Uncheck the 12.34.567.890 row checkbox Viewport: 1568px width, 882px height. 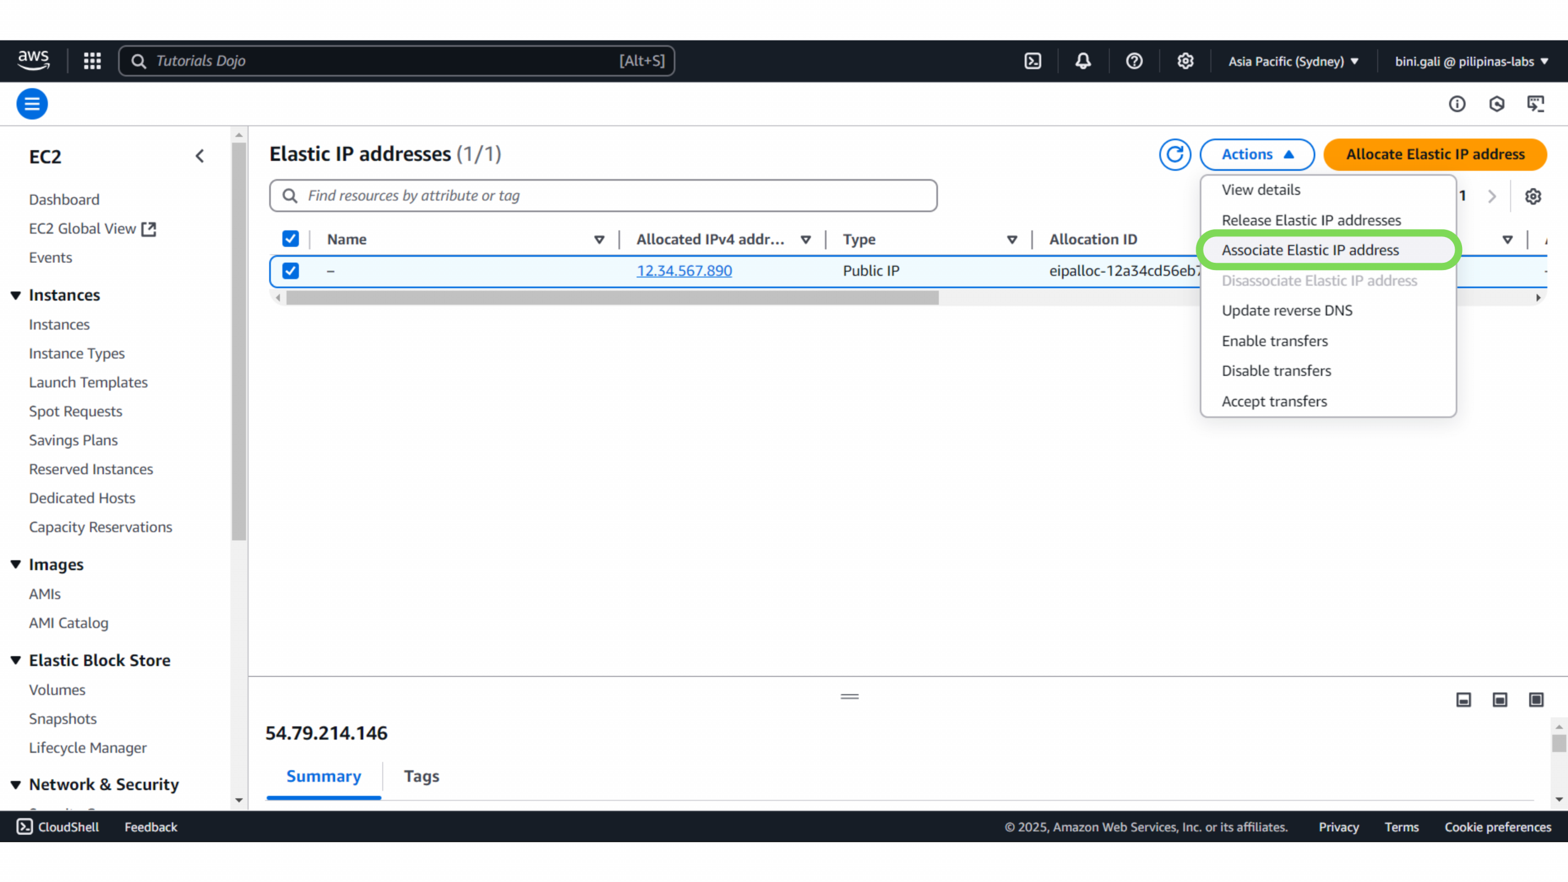[x=290, y=271]
